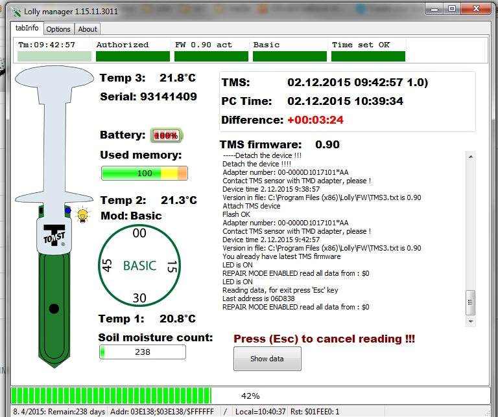The height and width of the screenshot is (417, 498).
Task: Open the About tab
Action: coord(88,29)
